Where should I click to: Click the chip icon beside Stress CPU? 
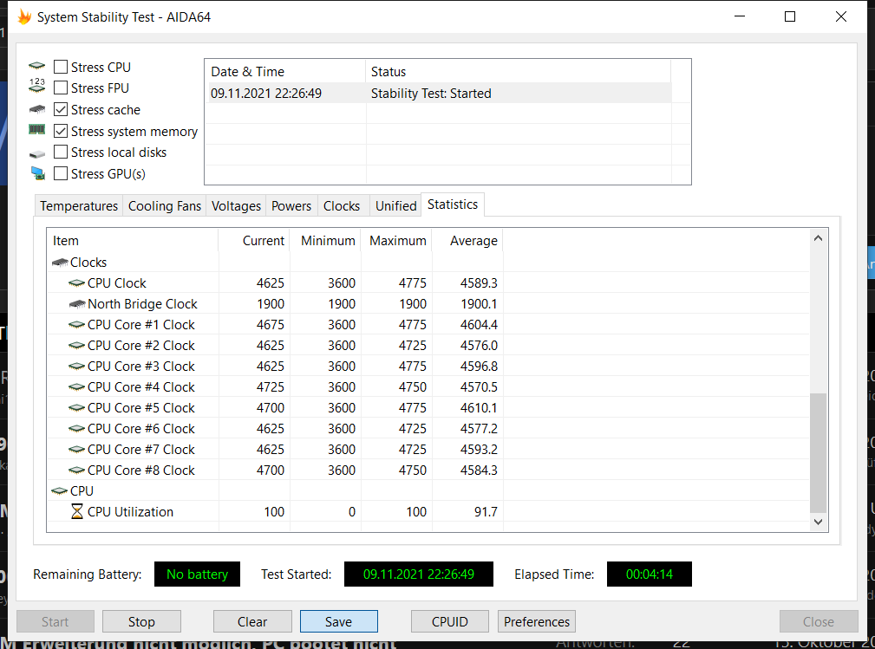point(36,66)
